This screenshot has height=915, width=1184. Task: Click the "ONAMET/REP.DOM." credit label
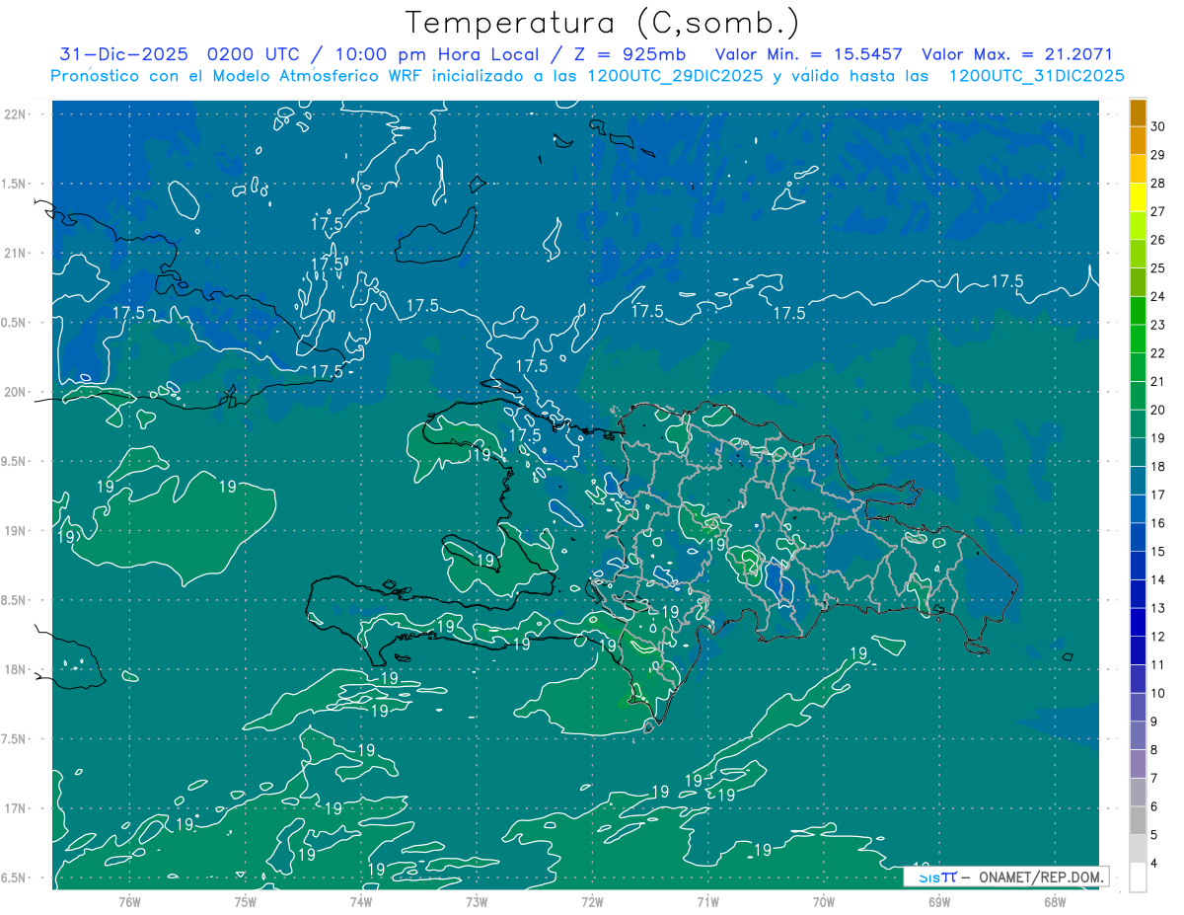tap(1043, 877)
